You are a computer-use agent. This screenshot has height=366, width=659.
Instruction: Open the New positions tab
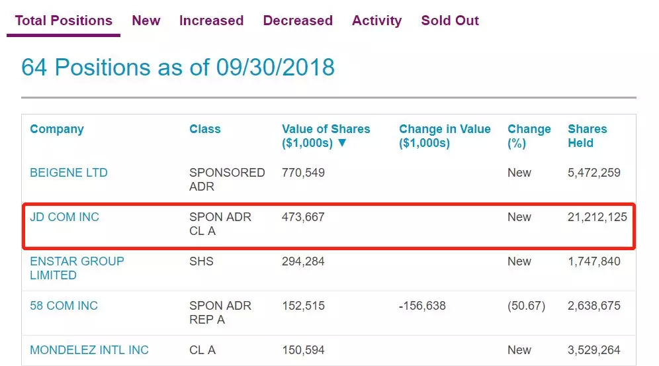click(x=146, y=21)
